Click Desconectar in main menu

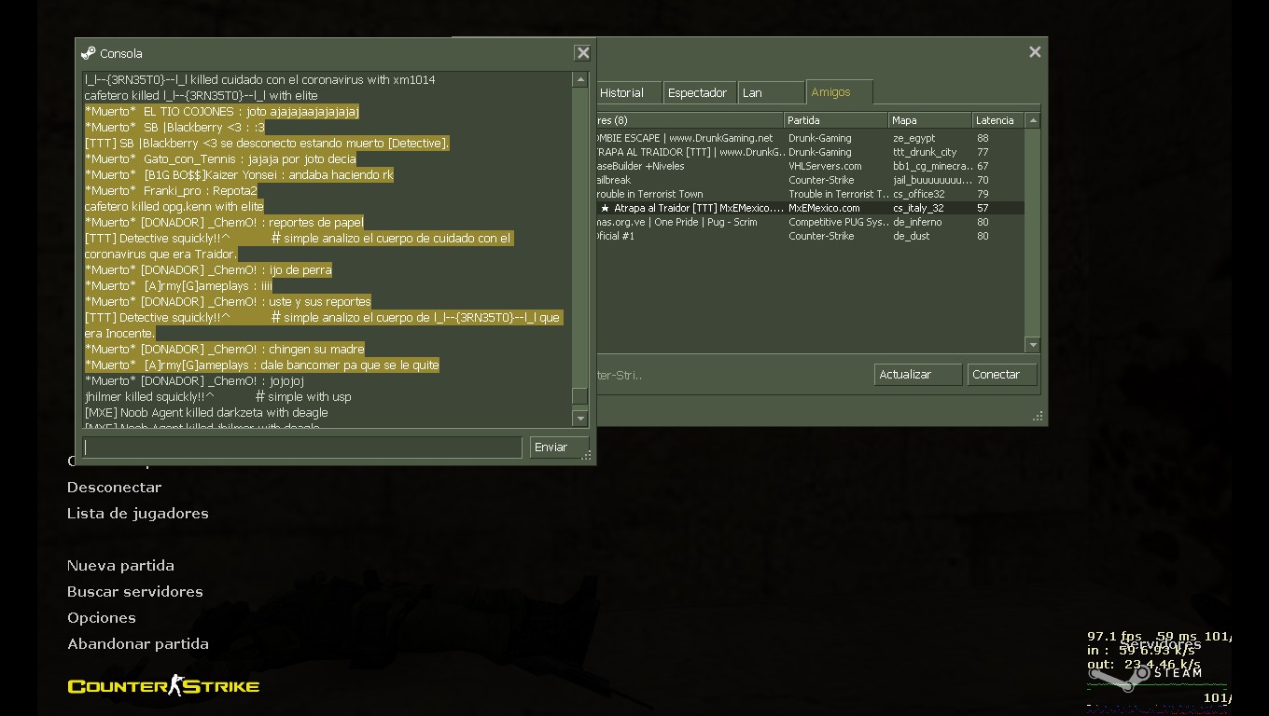[x=114, y=488]
